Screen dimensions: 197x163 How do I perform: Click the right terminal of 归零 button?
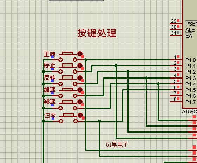pyautogui.click(x=75, y=121)
